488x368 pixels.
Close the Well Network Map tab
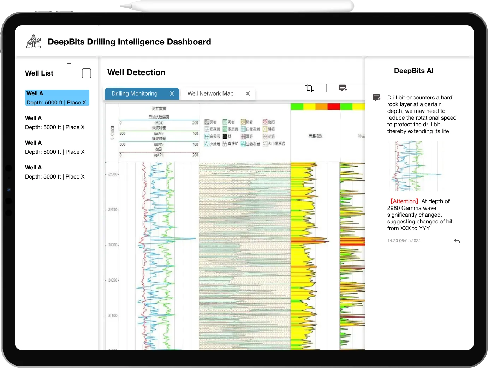tap(248, 93)
